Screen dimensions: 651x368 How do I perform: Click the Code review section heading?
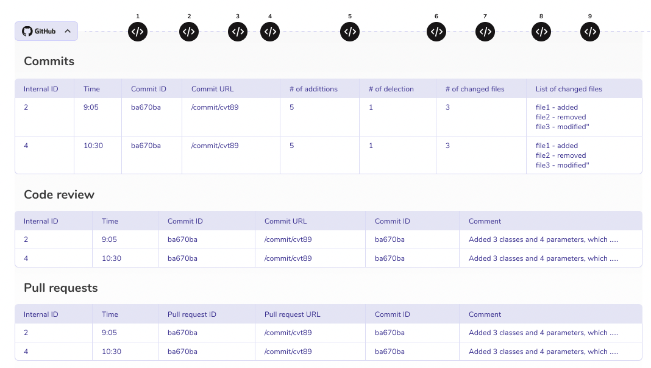pyautogui.click(x=59, y=194)
